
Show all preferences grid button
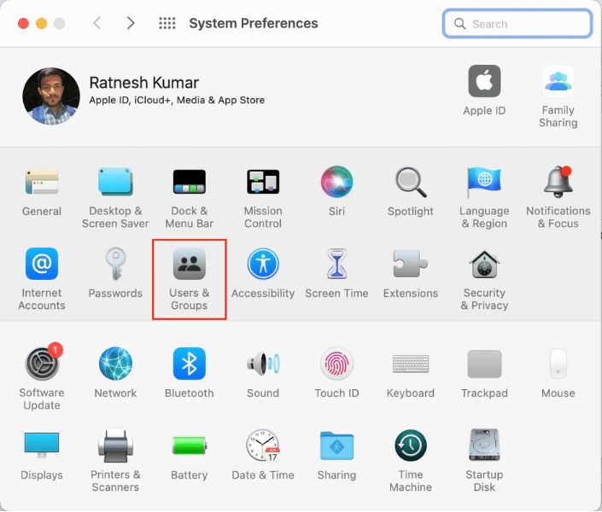167,23
